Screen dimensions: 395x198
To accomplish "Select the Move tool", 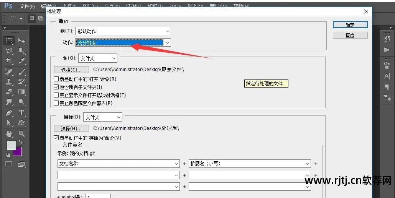I will click(21, 41).
